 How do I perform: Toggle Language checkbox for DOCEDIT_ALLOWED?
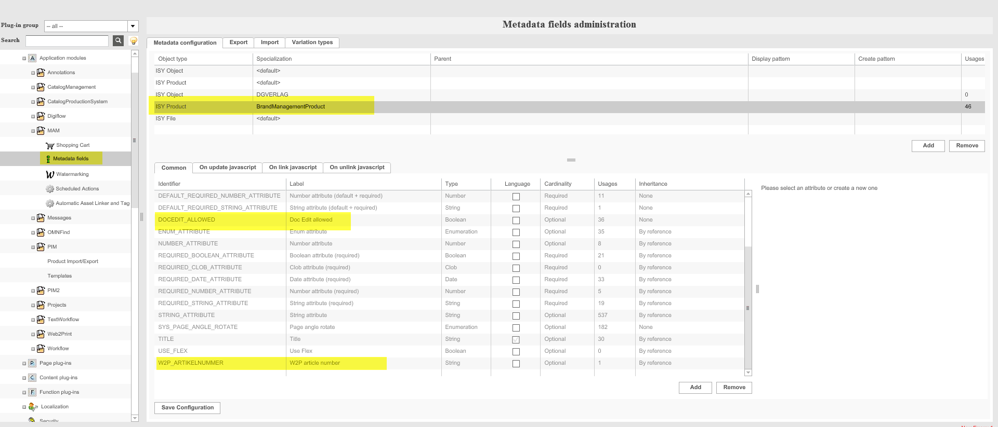point(516,221)
